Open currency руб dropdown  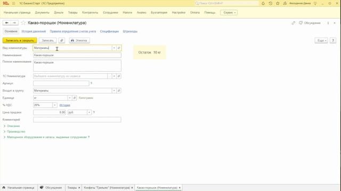tap(89, 112)
